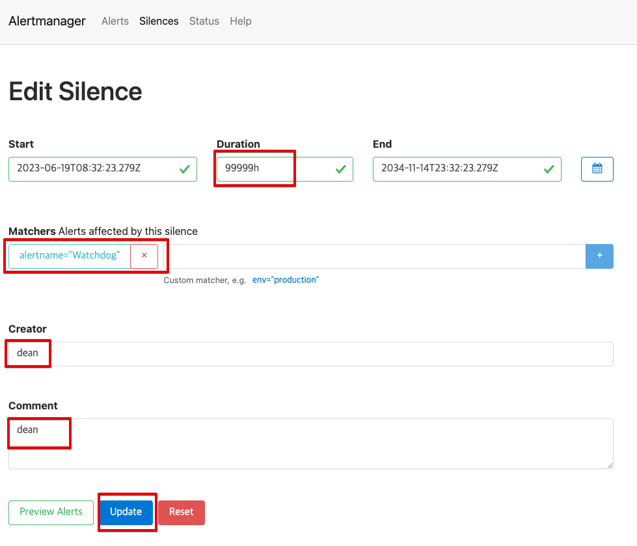Remove the alertname="Watchdog" matcher

pos(144,256)
